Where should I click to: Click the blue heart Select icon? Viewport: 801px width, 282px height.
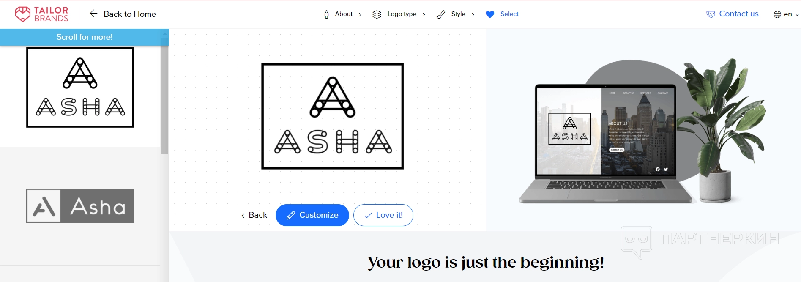(490, 14)
